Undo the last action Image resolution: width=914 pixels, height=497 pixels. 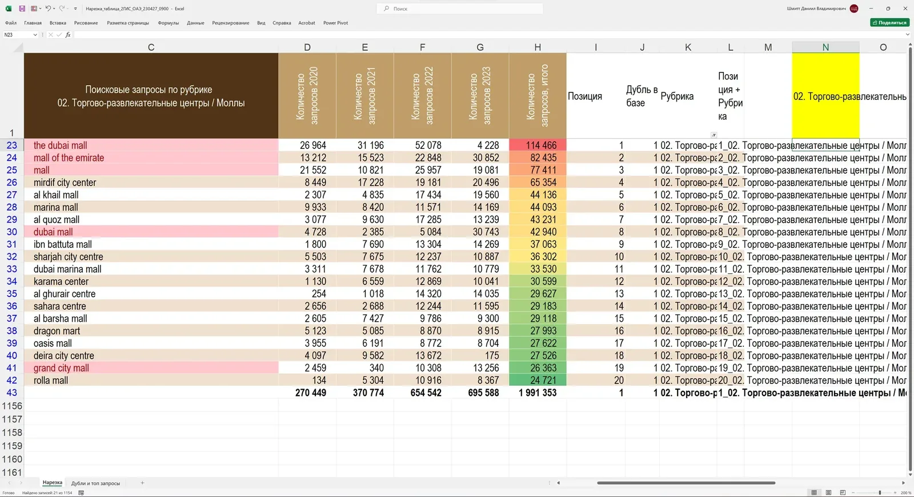[x=48, y=9]
